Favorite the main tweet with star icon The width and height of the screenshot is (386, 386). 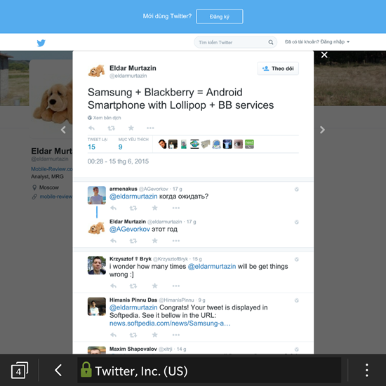pyautogui.click(x=131, y=128)
